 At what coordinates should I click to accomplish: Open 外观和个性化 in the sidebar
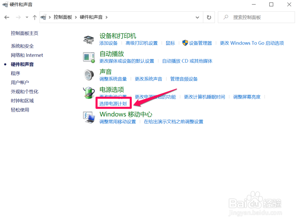pos(24,92)
